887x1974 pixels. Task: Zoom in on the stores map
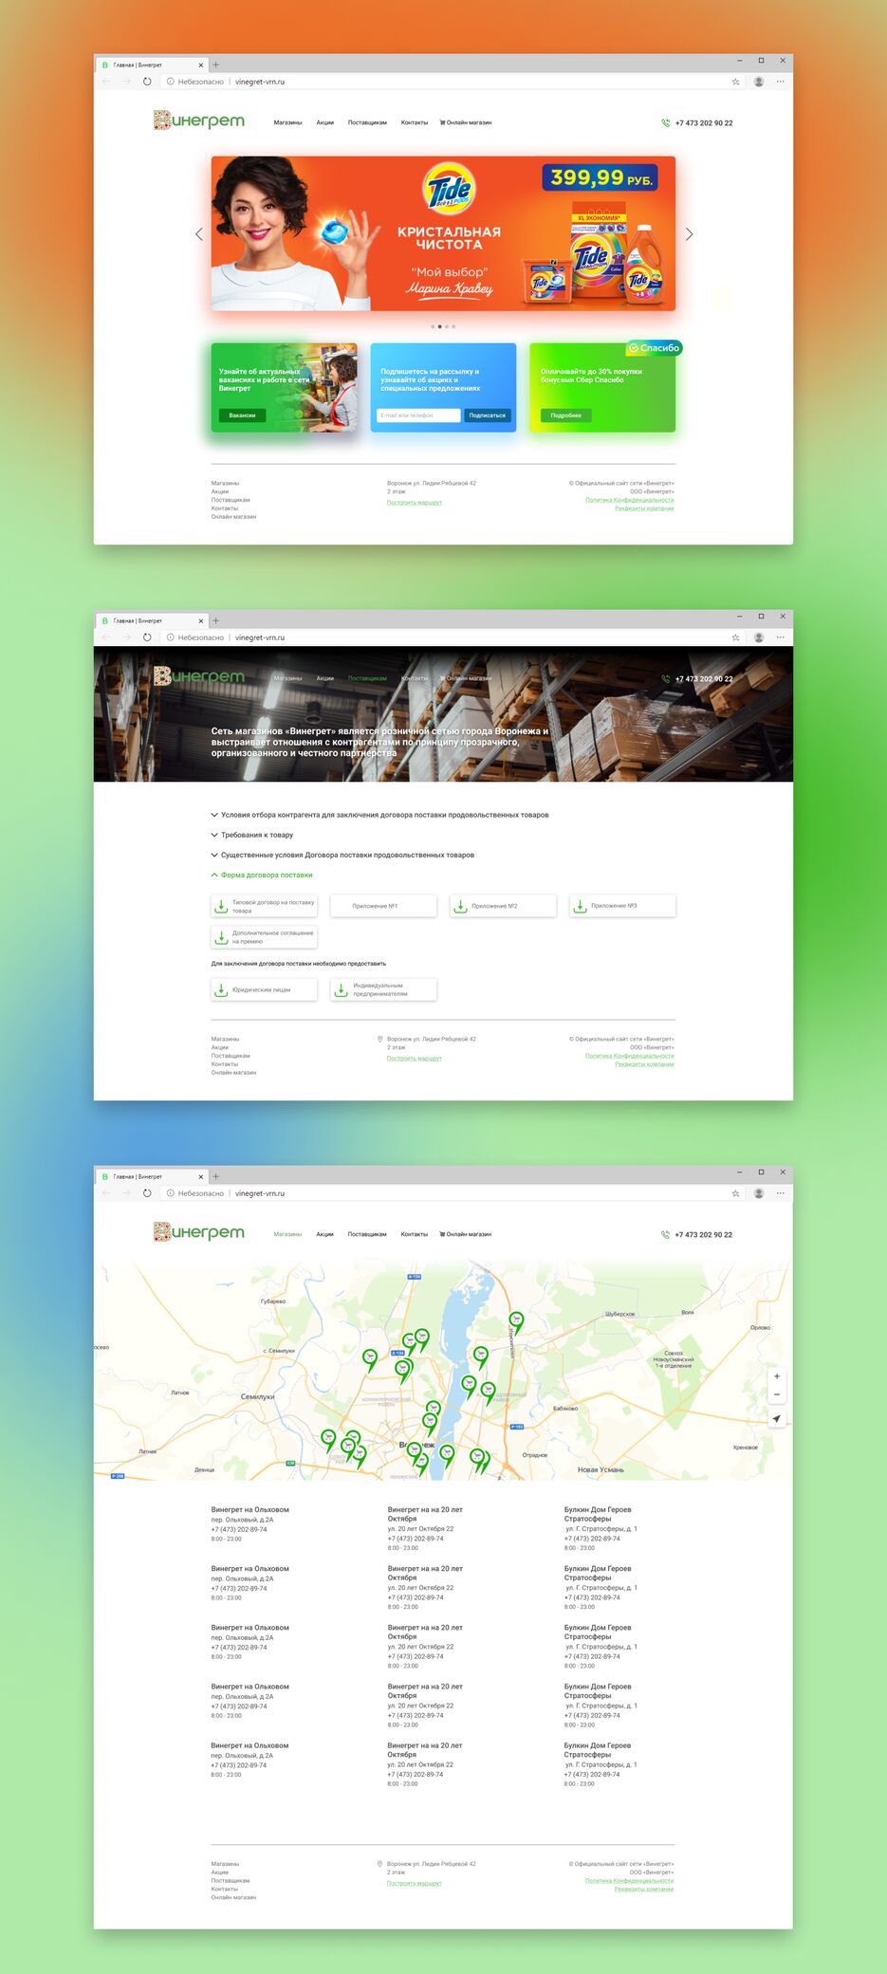pos(777,1376)
